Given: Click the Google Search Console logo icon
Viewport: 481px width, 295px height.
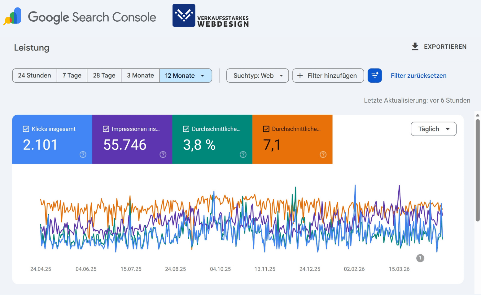Looking at the screenshot, I should tap(12, 15).
